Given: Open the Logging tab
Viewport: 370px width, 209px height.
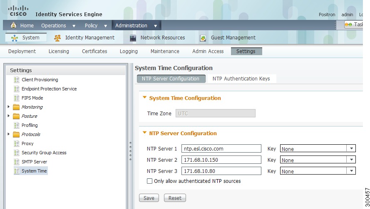Looking at the screenshot, I should (x=129, y=51).
